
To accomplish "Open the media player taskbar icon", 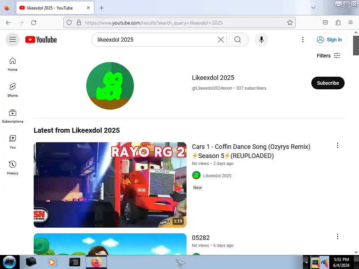I will pyautogui.click(x=52, y=262).
